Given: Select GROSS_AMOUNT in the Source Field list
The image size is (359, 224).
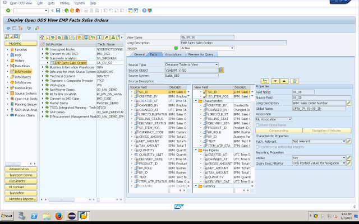Looking at the screenshot, I should [151, 137].
